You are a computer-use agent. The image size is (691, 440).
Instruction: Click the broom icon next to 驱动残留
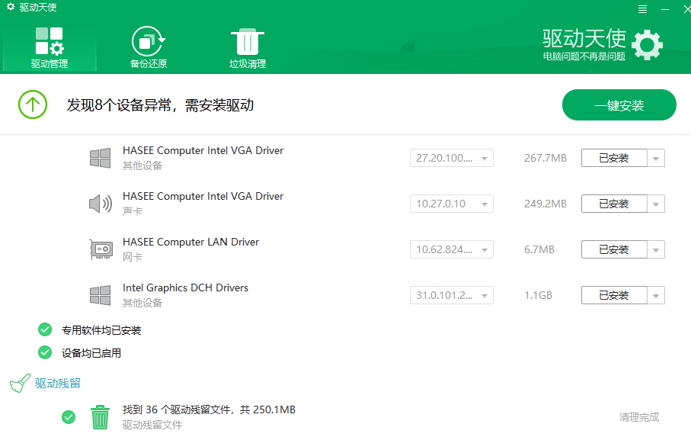point(21,383)
